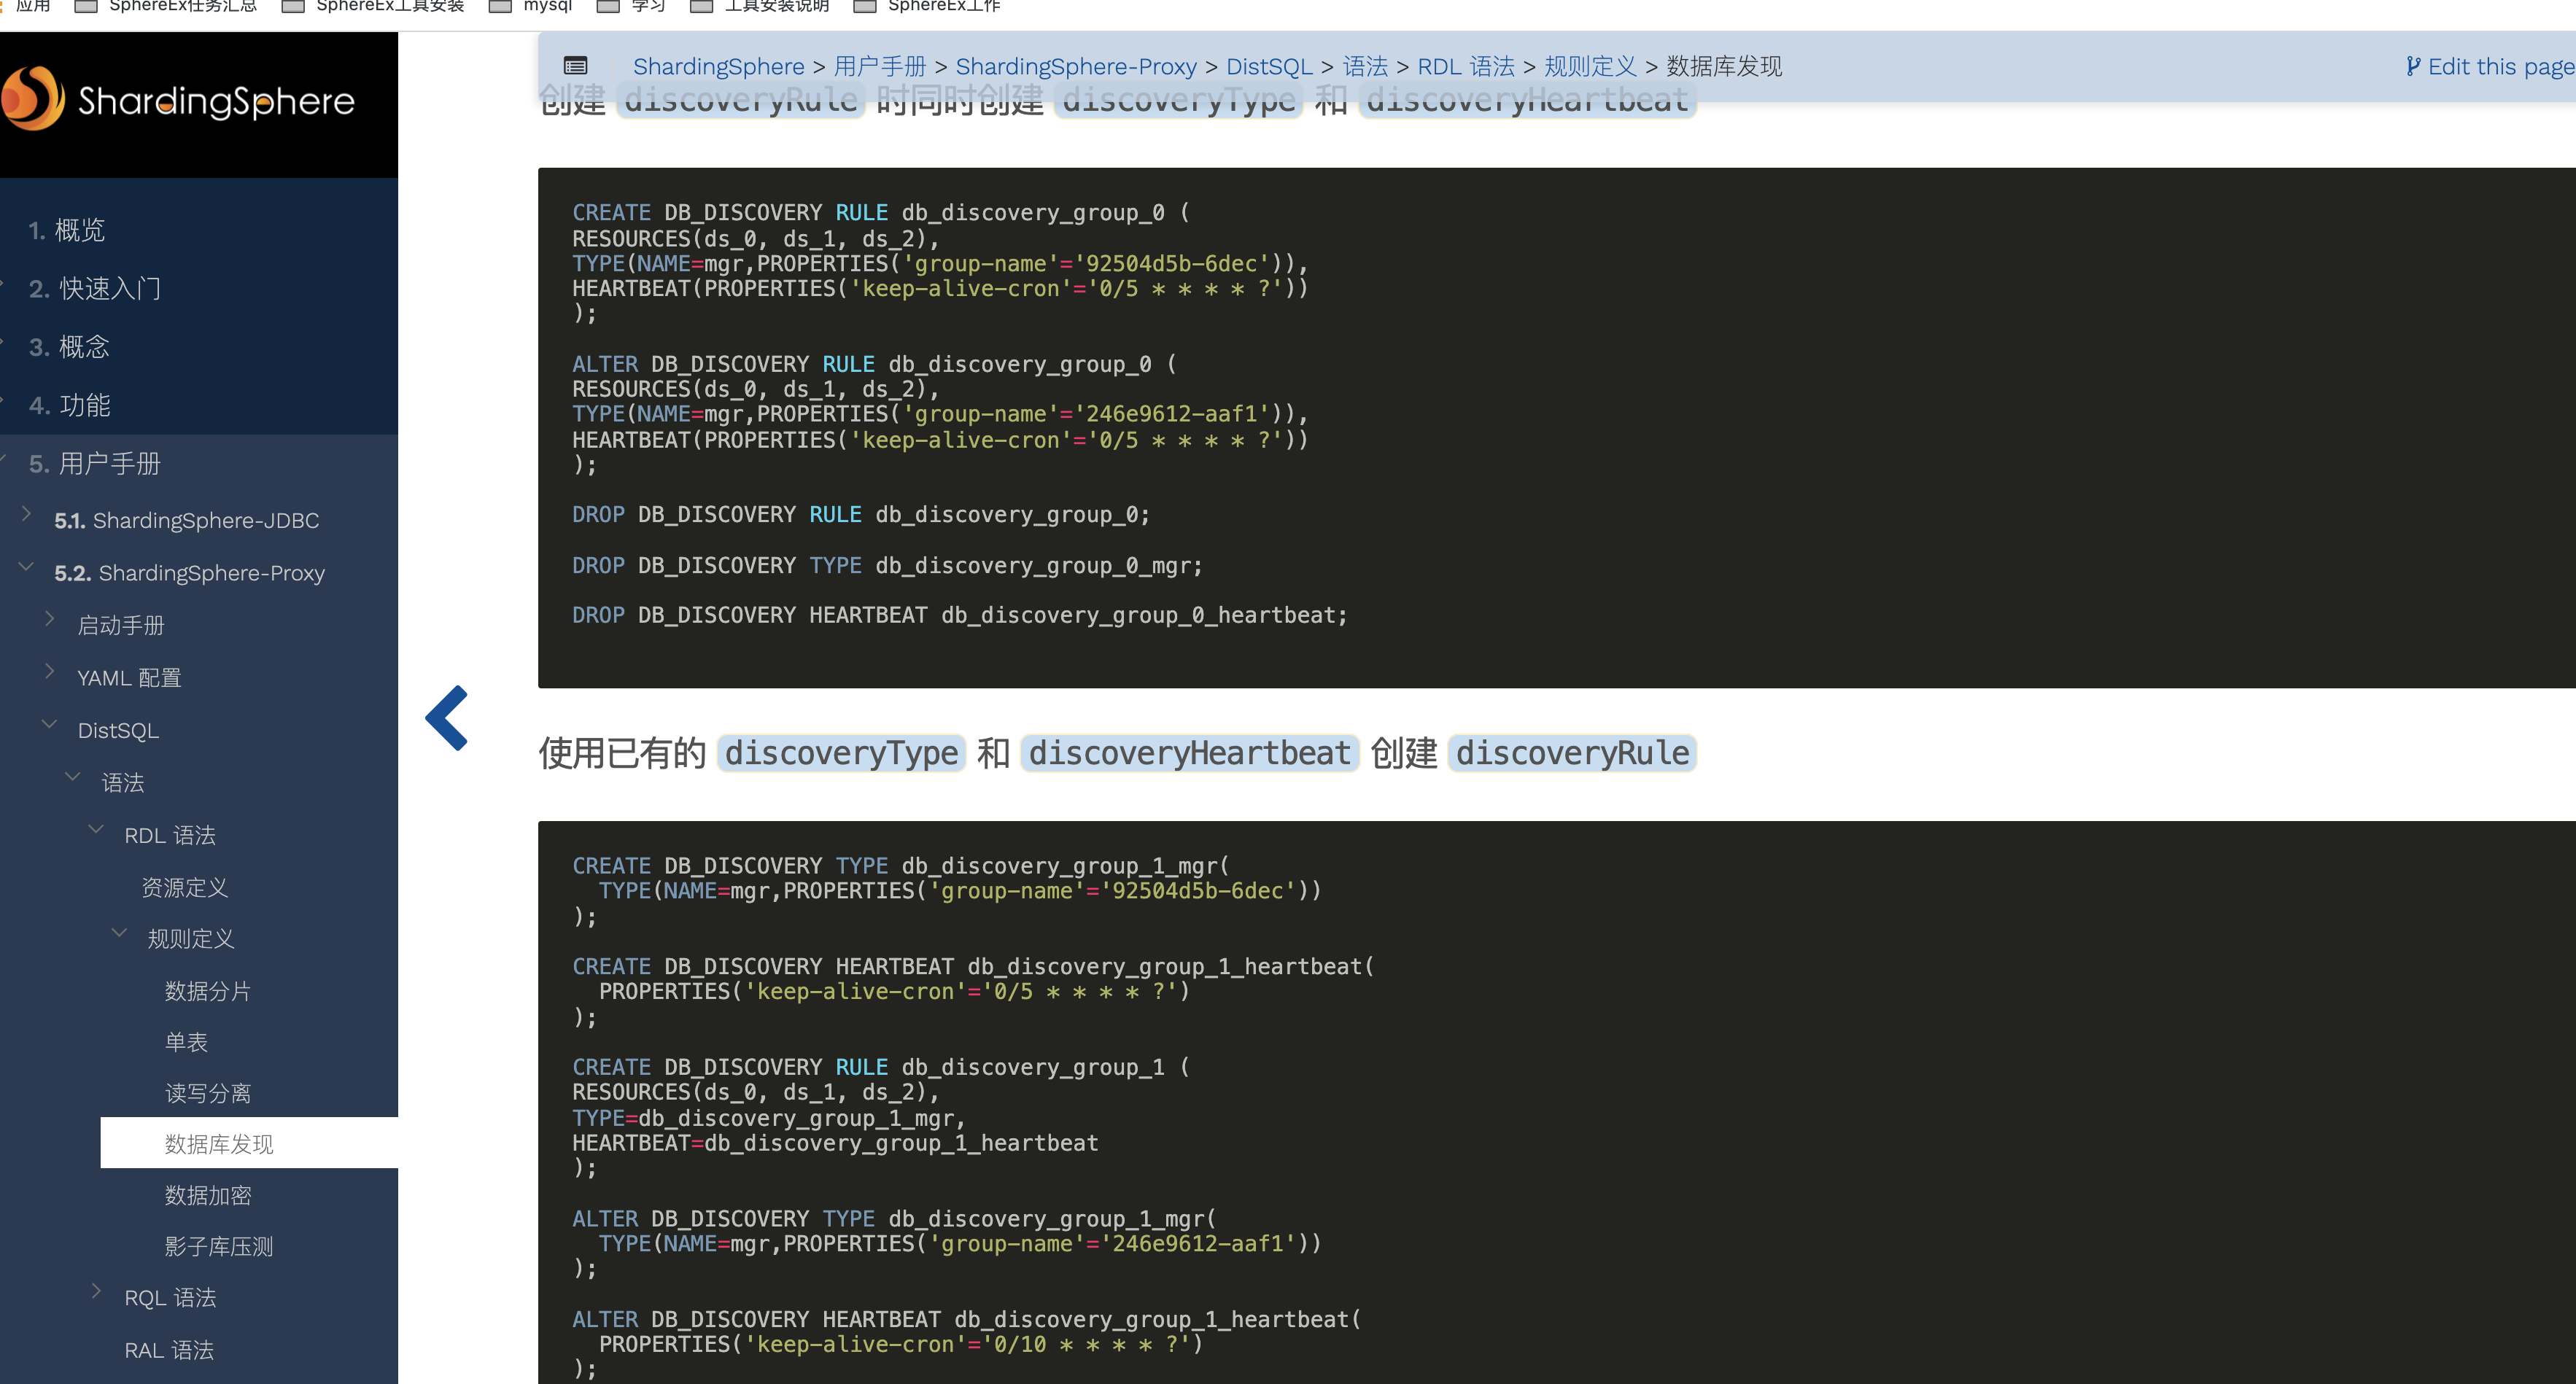2576x1384 pixels.
Task: Toggle the sidebar menu icon in breadcrumb bar
Action: 575,67
